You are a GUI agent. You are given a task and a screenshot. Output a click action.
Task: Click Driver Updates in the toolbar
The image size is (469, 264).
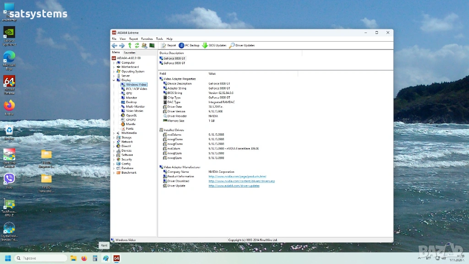(x=242, y=45)
